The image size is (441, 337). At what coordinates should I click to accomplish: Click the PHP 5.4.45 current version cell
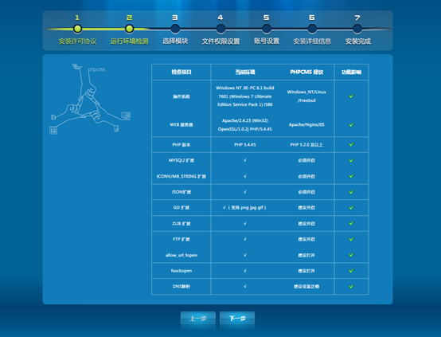[x=245, y=145]
